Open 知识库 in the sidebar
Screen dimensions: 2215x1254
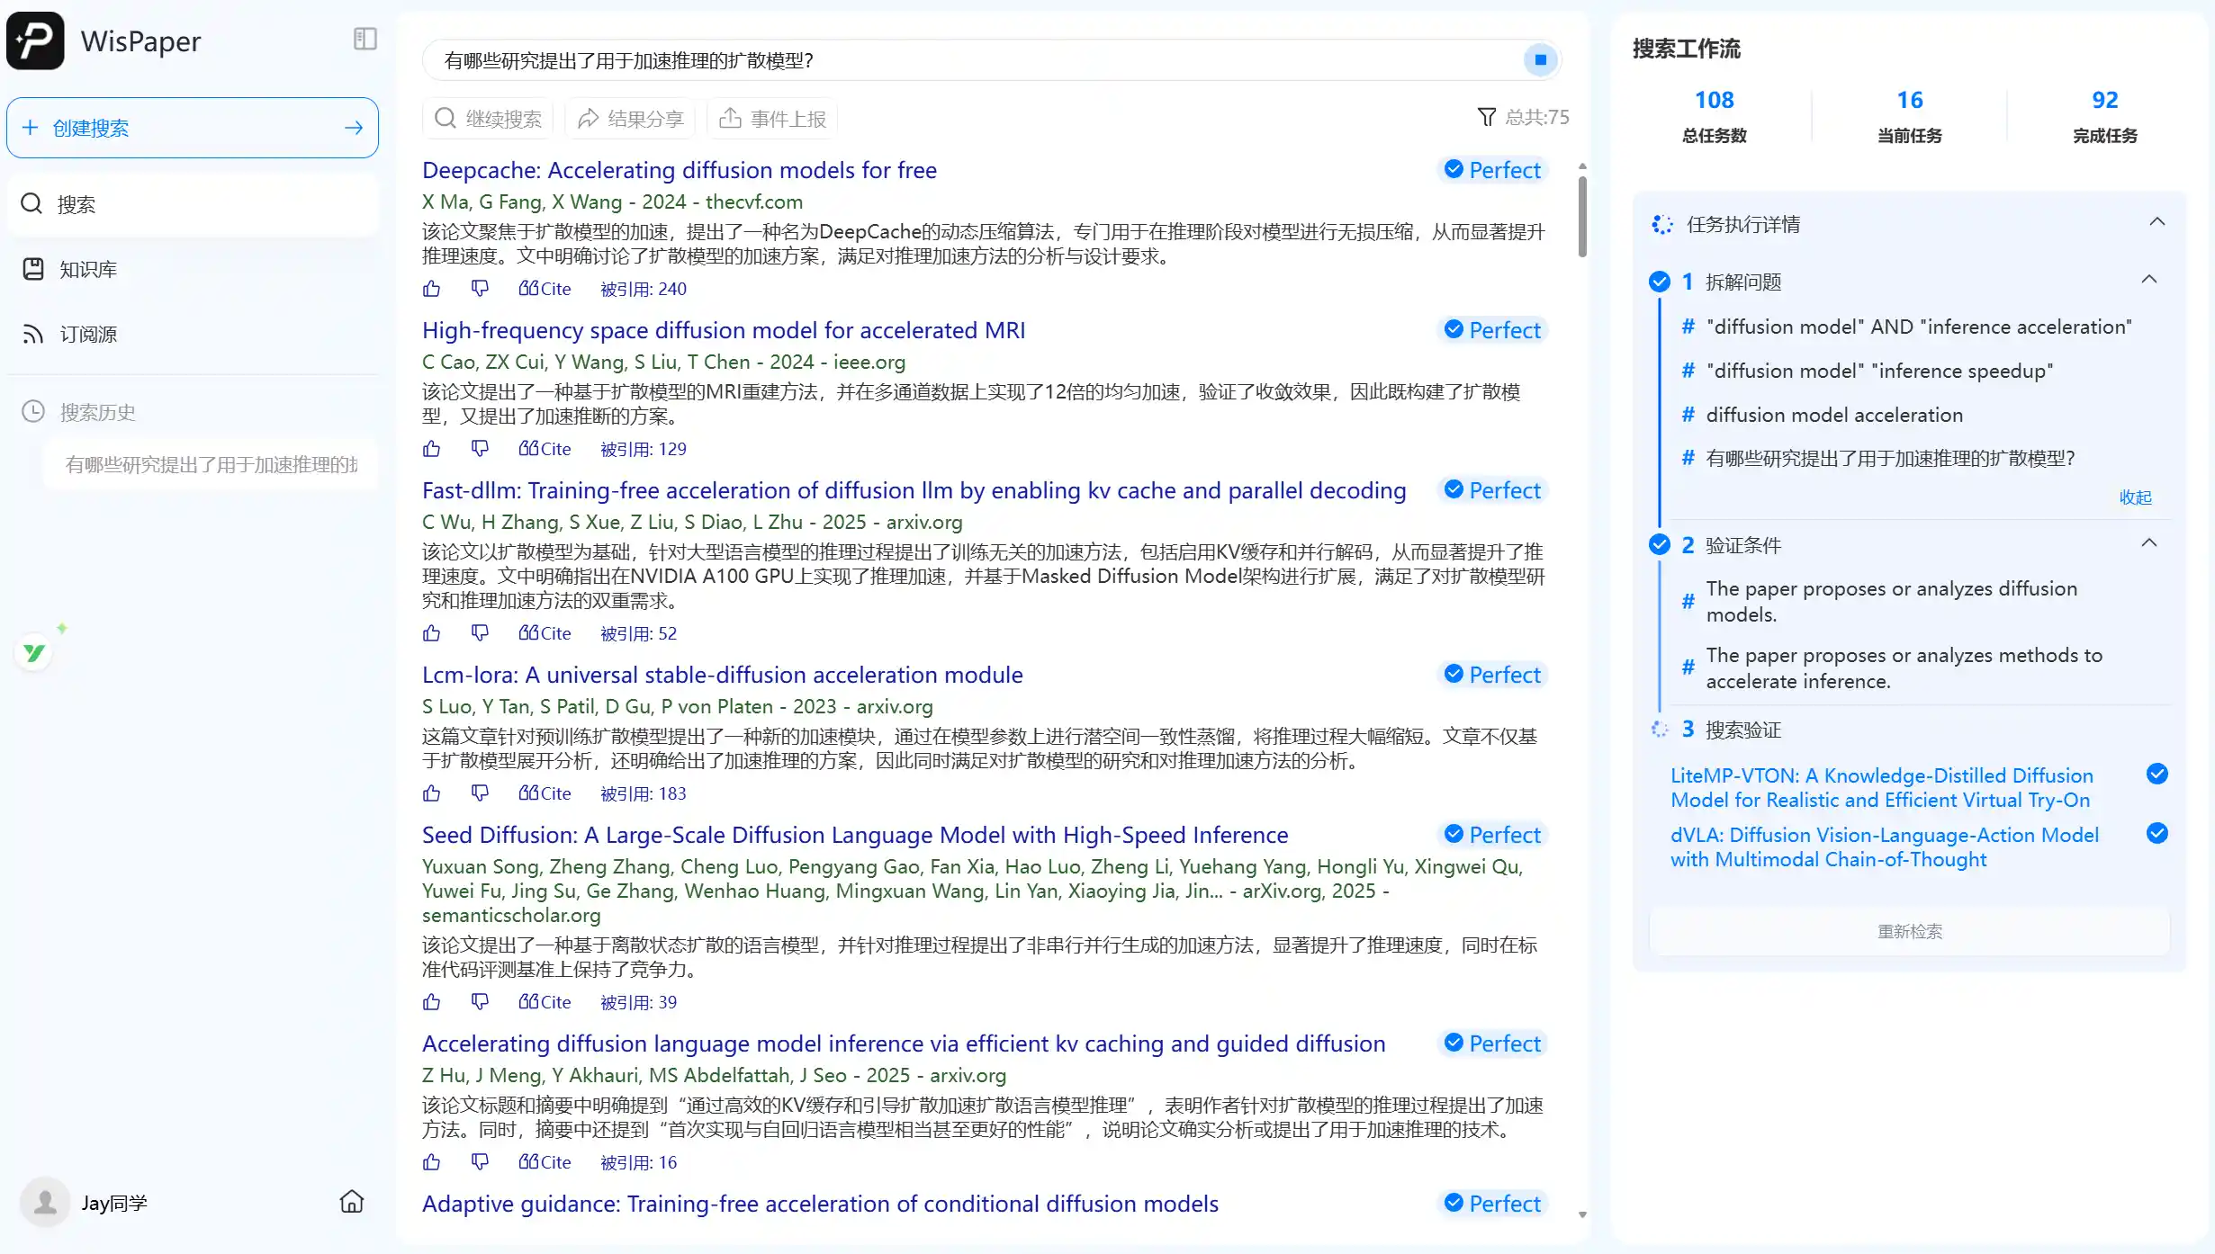[87, 269]
